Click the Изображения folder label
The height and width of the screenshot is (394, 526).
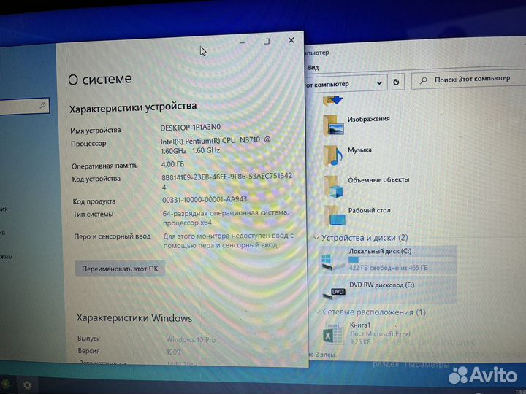pos(368,119)
